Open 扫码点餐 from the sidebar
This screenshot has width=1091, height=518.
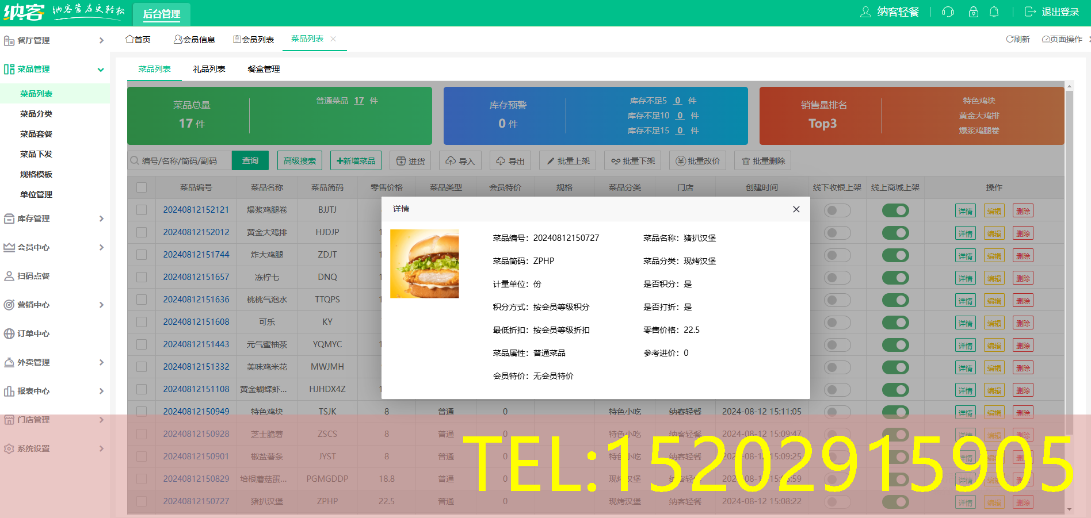(x=35, y=276)
